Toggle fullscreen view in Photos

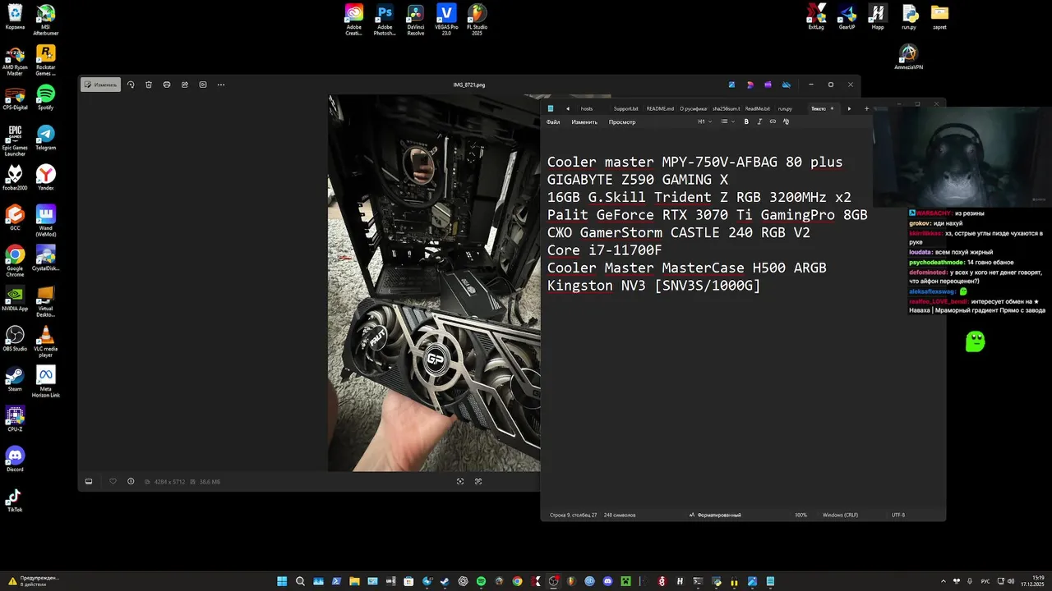tap(478, 482)
